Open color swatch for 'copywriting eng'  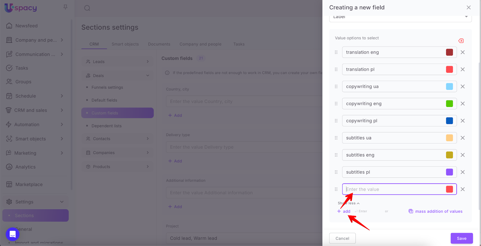pyautogui.click(x=449, y=104)
